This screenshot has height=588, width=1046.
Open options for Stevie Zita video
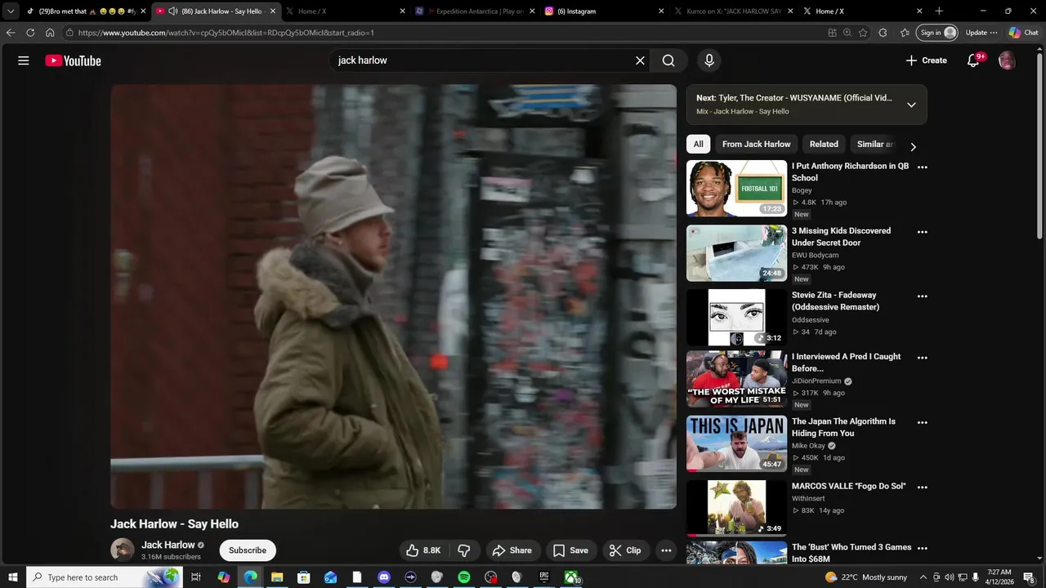(x=923, y=296)
